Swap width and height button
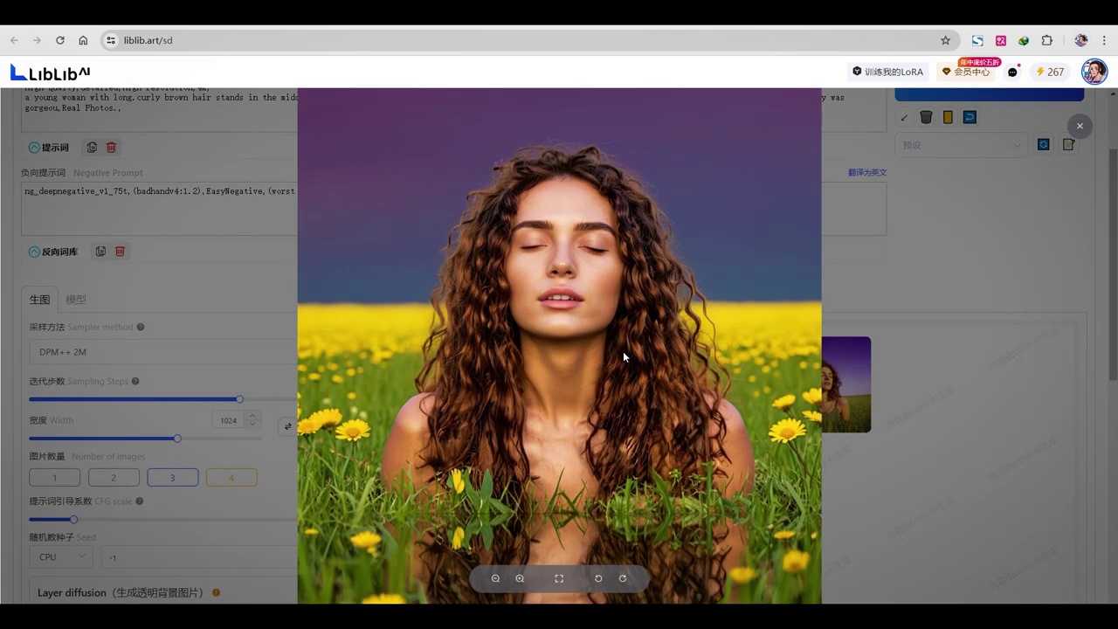The height and width of the screenshot is (629, 1118). (x=287, y=426)
